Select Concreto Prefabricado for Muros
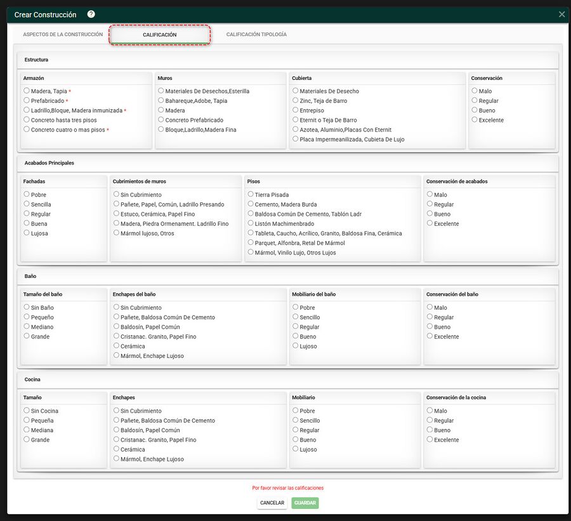Viewport: 571px width, 521px height. (161, 119)
